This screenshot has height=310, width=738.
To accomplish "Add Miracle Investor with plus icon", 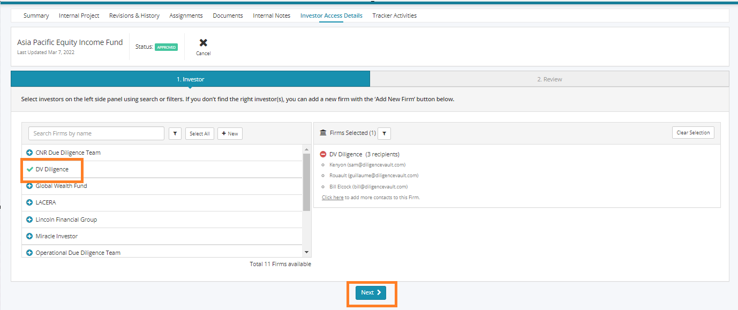I will coord(29,236).
